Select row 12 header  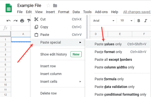[5, 95]
